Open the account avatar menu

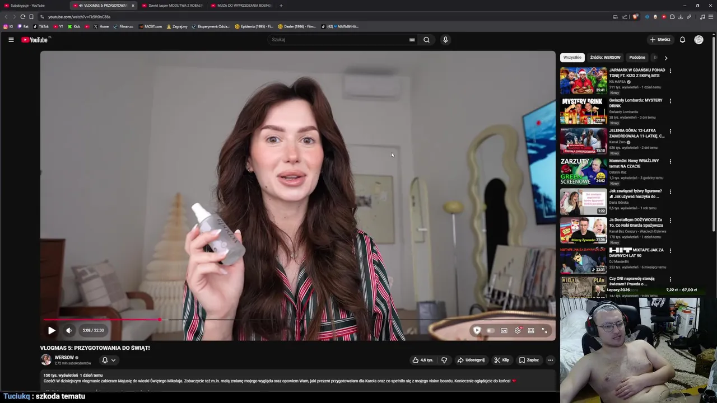click(699, 40)
